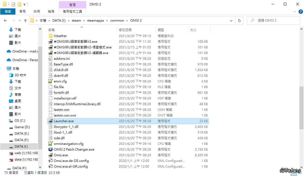304x176 pixels.
Task: Click the envir.cfg file icon
Action: pyautogui.click(x=51, y=81)
